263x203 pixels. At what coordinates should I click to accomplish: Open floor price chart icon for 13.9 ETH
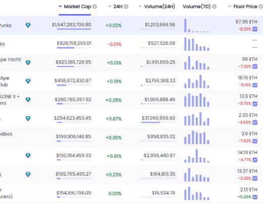point(255,104)
